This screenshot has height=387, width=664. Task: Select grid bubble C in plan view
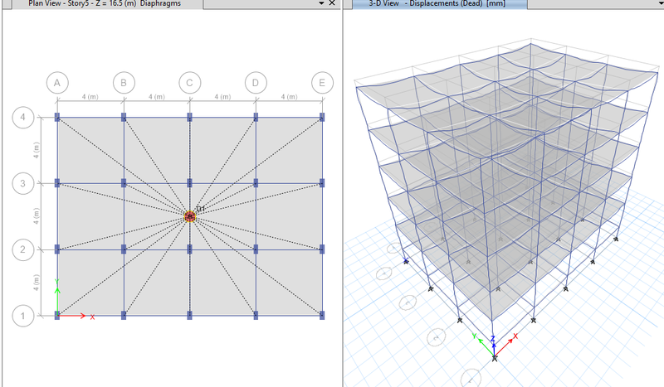pos(190,83)
